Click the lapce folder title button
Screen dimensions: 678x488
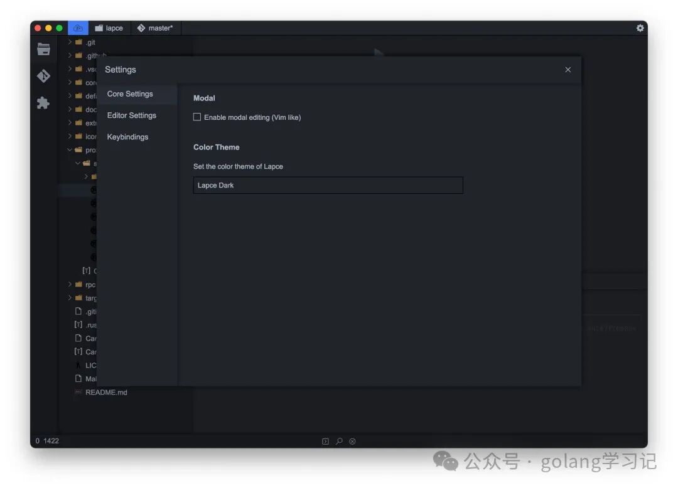click(x=109, y=28)
